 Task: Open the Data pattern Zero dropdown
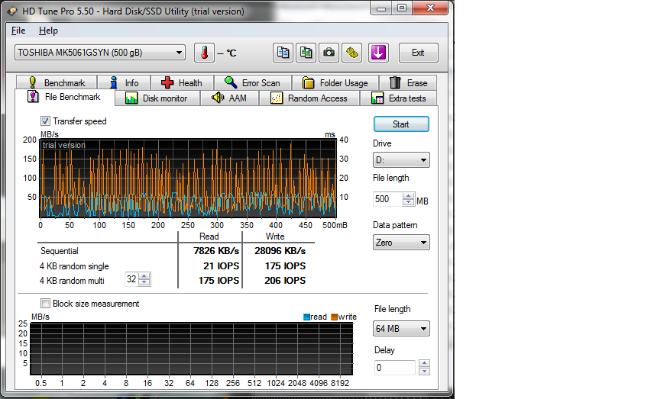[401, 243]
